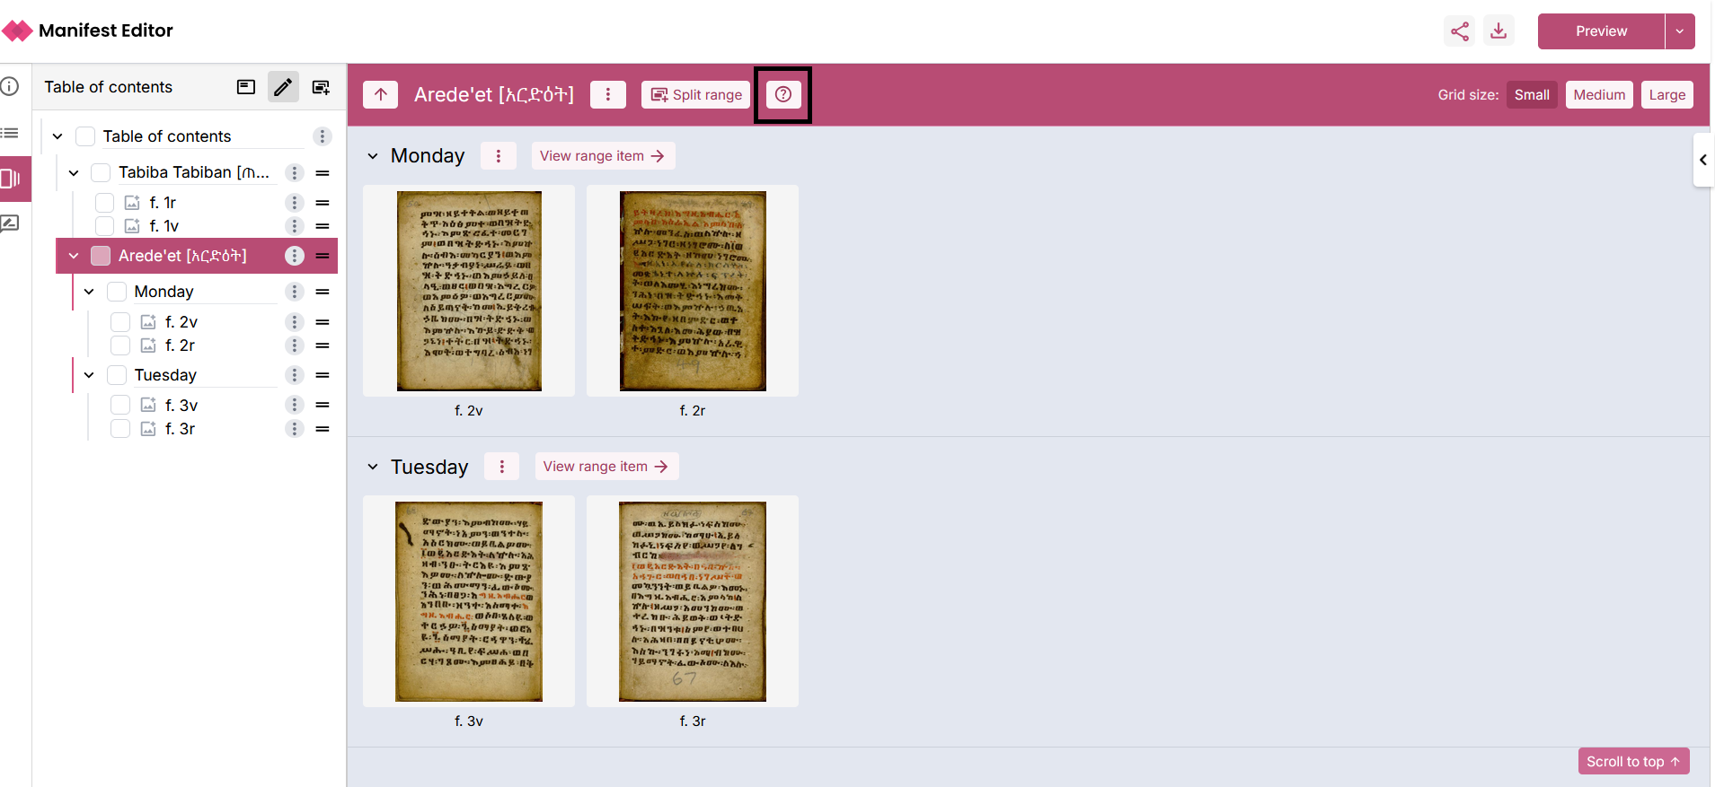Set grid size to Large
The image size is (1715, 787).
coord(1666,94)
